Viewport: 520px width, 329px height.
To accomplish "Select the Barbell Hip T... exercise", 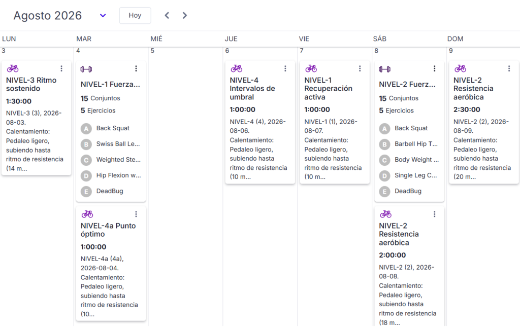I will tap(416, 144).
